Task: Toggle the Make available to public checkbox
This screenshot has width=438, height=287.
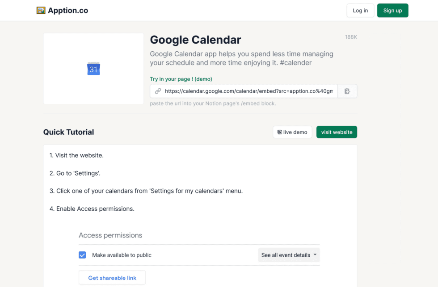Action: pyautogui.click(x=82, y=255)
